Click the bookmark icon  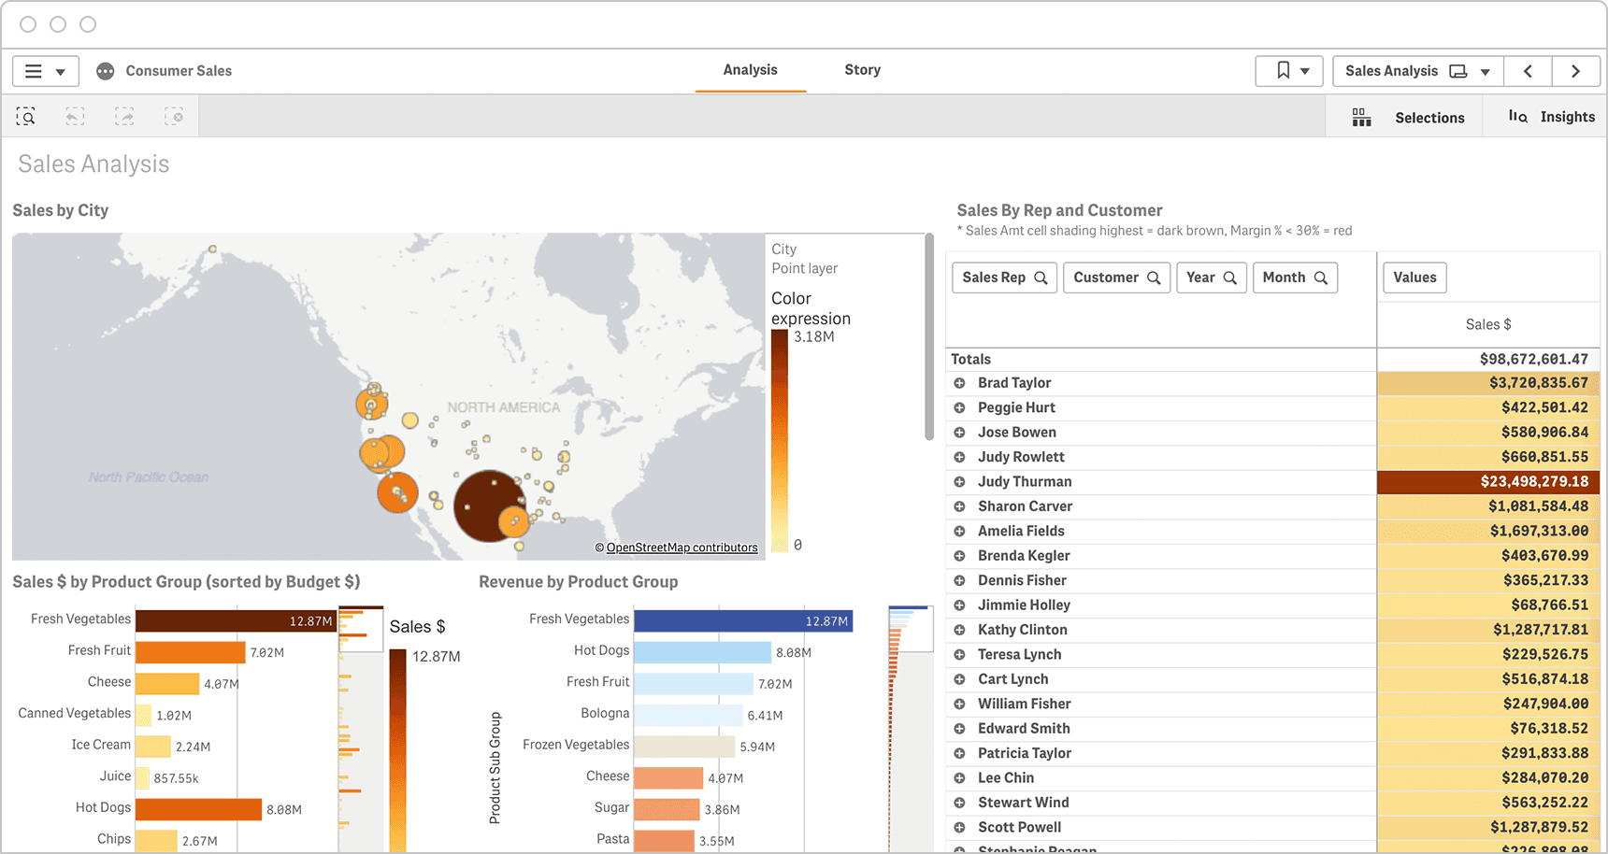point(1283,70)
